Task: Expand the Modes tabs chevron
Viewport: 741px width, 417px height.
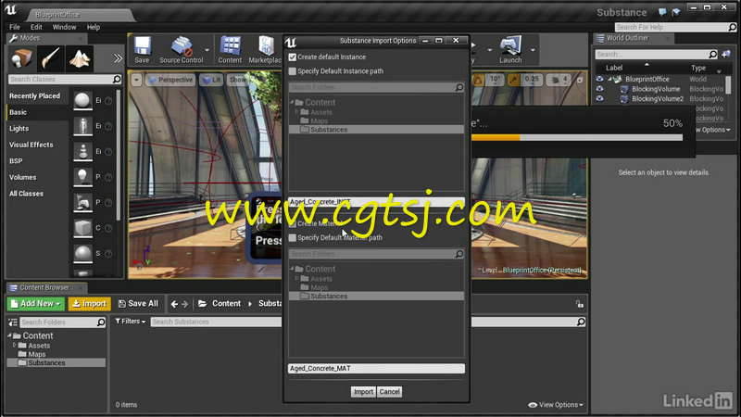Action: pyautogui.click(x=118, y=58)
